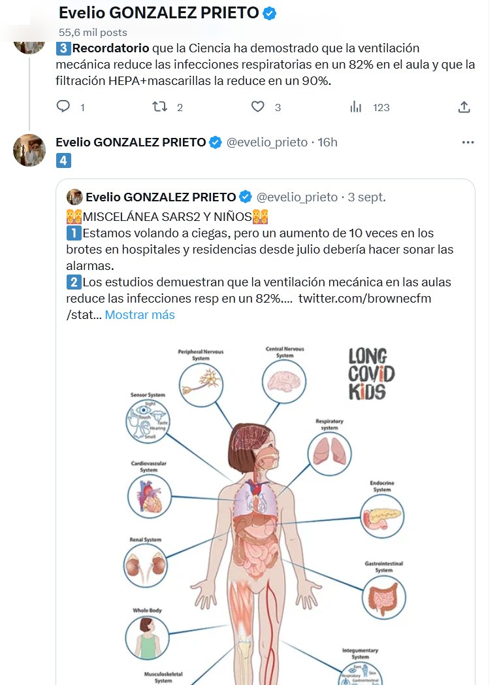Screen dimensions: 499x685
Task: Click the small avatar in quoted tweet
Action: coord(74,197)
